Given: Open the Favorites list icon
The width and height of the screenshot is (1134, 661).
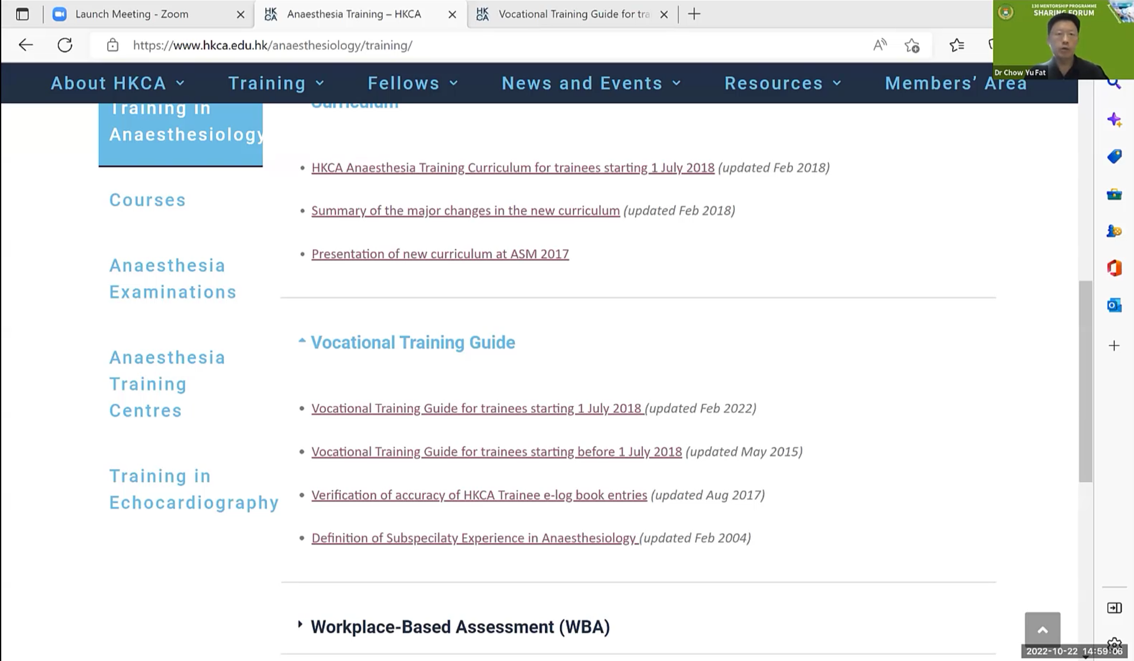Looking at the screenshot, I should (x=956, y=45).
